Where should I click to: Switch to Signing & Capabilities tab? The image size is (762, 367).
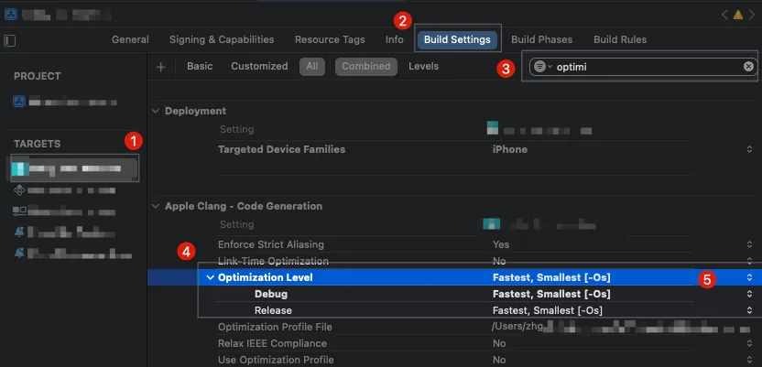click(222, 39)
